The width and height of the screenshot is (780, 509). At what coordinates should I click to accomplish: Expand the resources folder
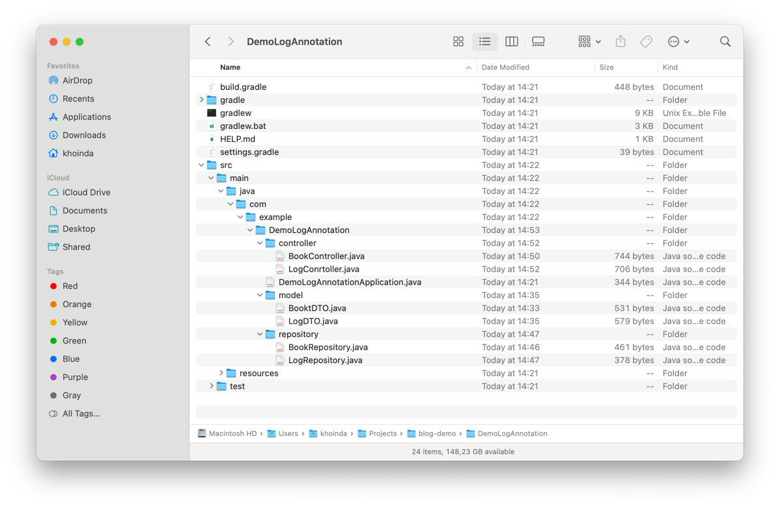pyautogui.click(x=221, y=374)
